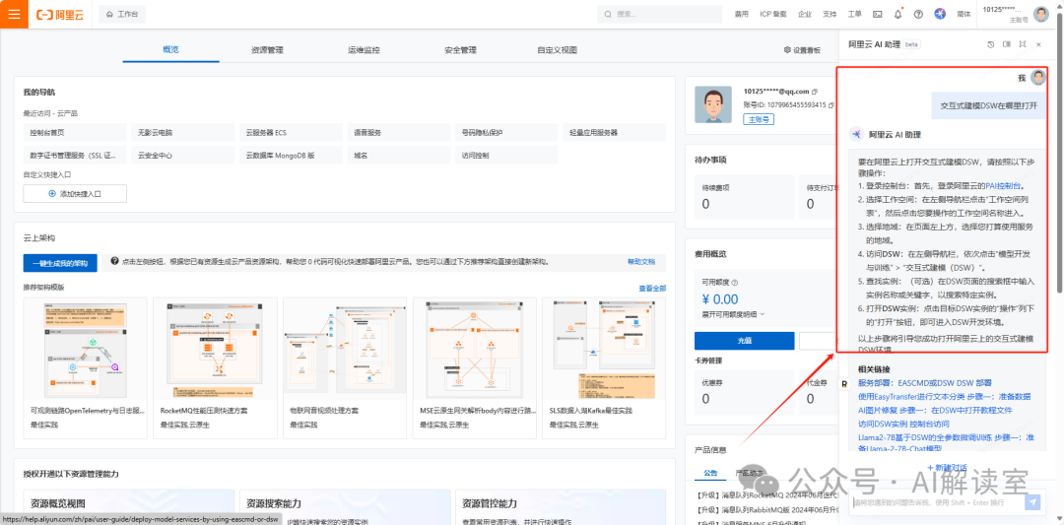Image resolution: width=1064 pixels, height=525 pixels.
Task: Open the PAI控制台 link in AI answer
Action: point(1005,185)
